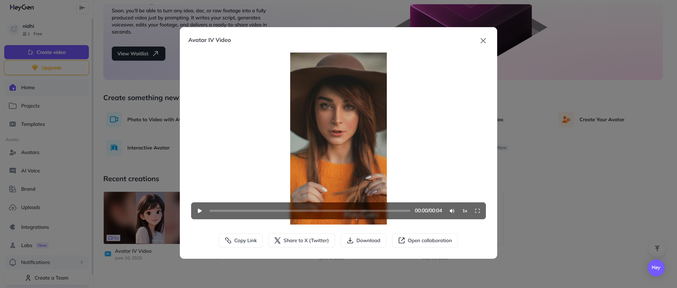Open Labs in the sidebar
Image resolution: width=677 pixels, height=288 pixels.
(x=26, y=245)
